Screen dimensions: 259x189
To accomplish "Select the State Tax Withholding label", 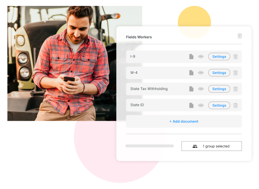I will tap(149, 89).
